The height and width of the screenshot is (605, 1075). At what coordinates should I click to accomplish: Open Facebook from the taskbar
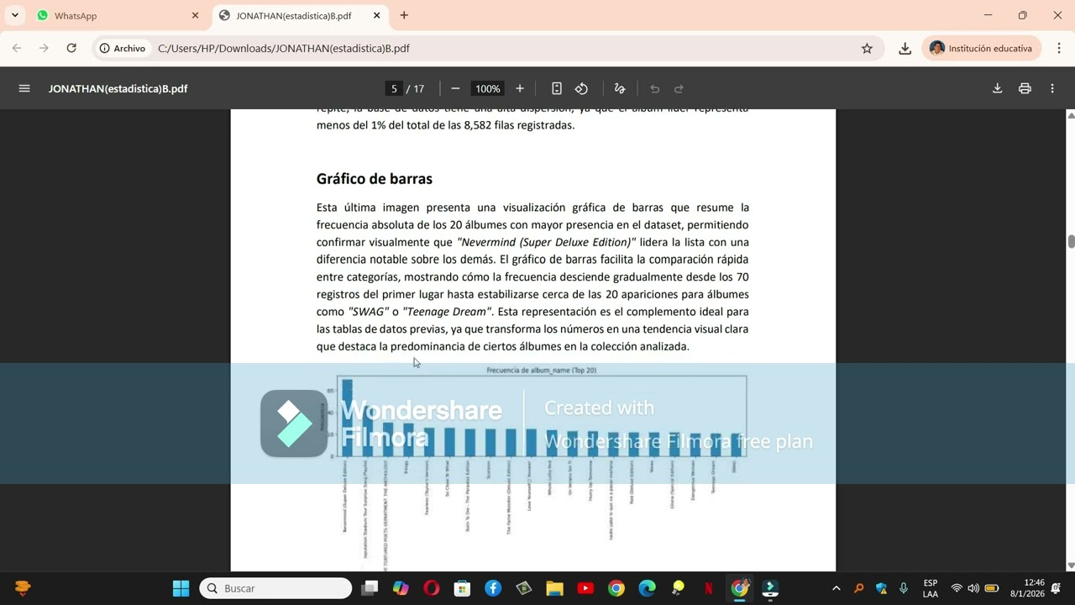(493, 588)
